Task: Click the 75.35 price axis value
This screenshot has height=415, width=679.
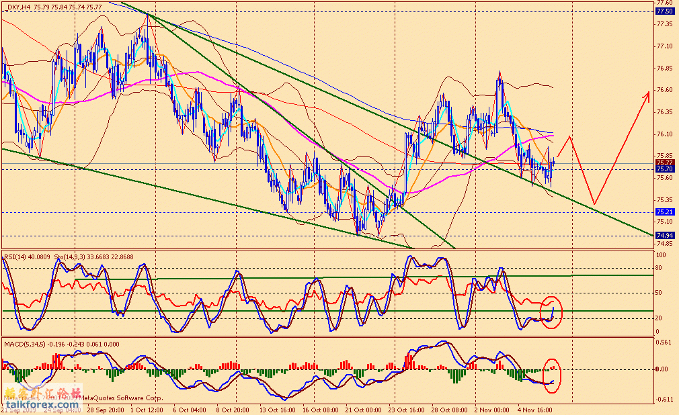Action: click(665, 200)
